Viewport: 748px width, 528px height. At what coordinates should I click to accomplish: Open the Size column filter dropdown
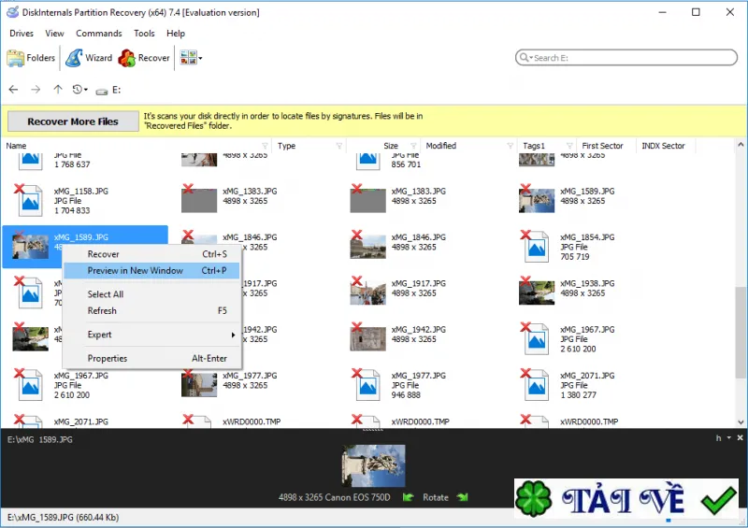tap(413, 146)
